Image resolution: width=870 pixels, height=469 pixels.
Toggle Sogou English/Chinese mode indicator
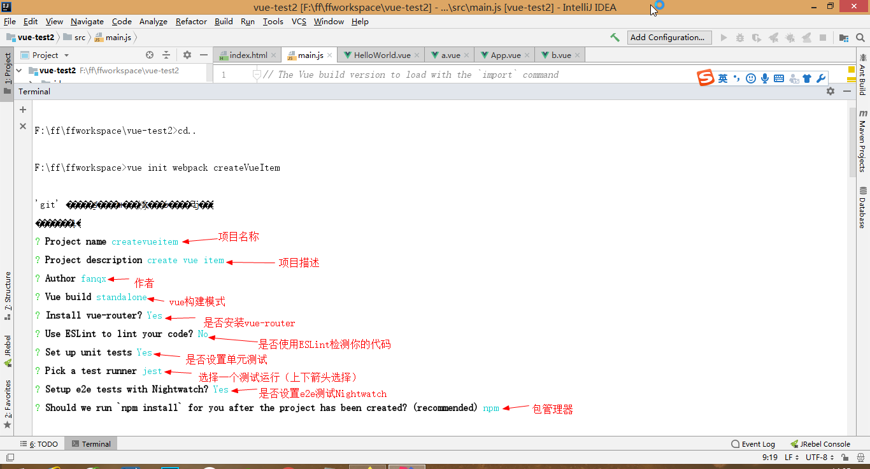(723, 78)
